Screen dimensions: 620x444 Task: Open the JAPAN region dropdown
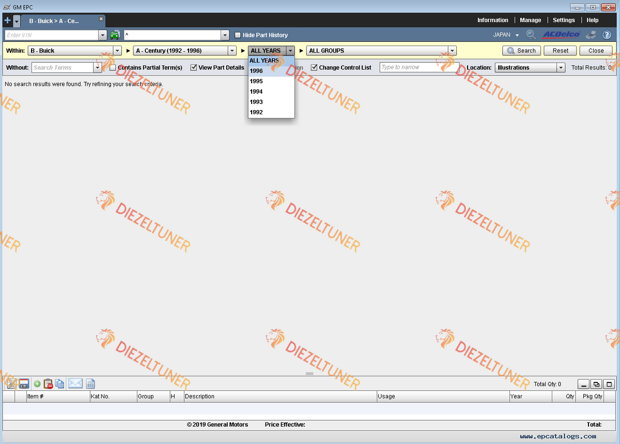point(517,35)
